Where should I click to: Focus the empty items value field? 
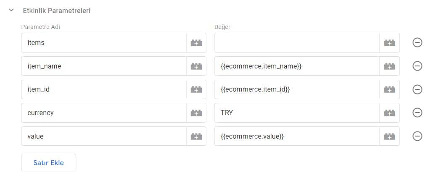[x=297, y=43]
